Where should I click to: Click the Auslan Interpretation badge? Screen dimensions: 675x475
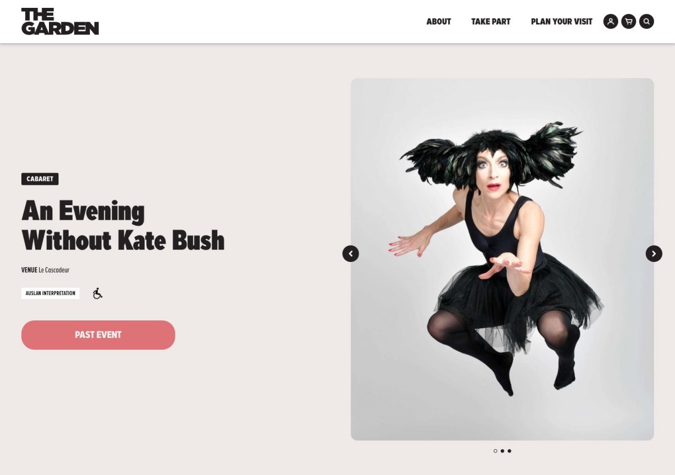click(x=51, y=293)
